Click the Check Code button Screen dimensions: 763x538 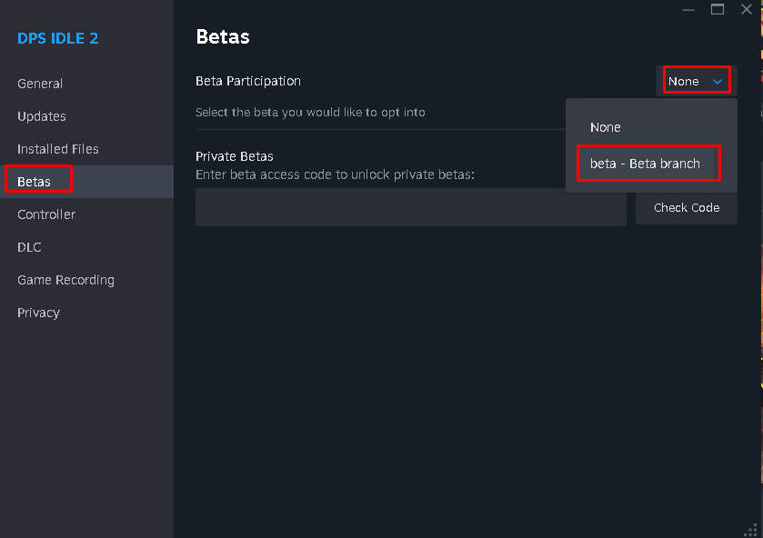pos(686,208)
